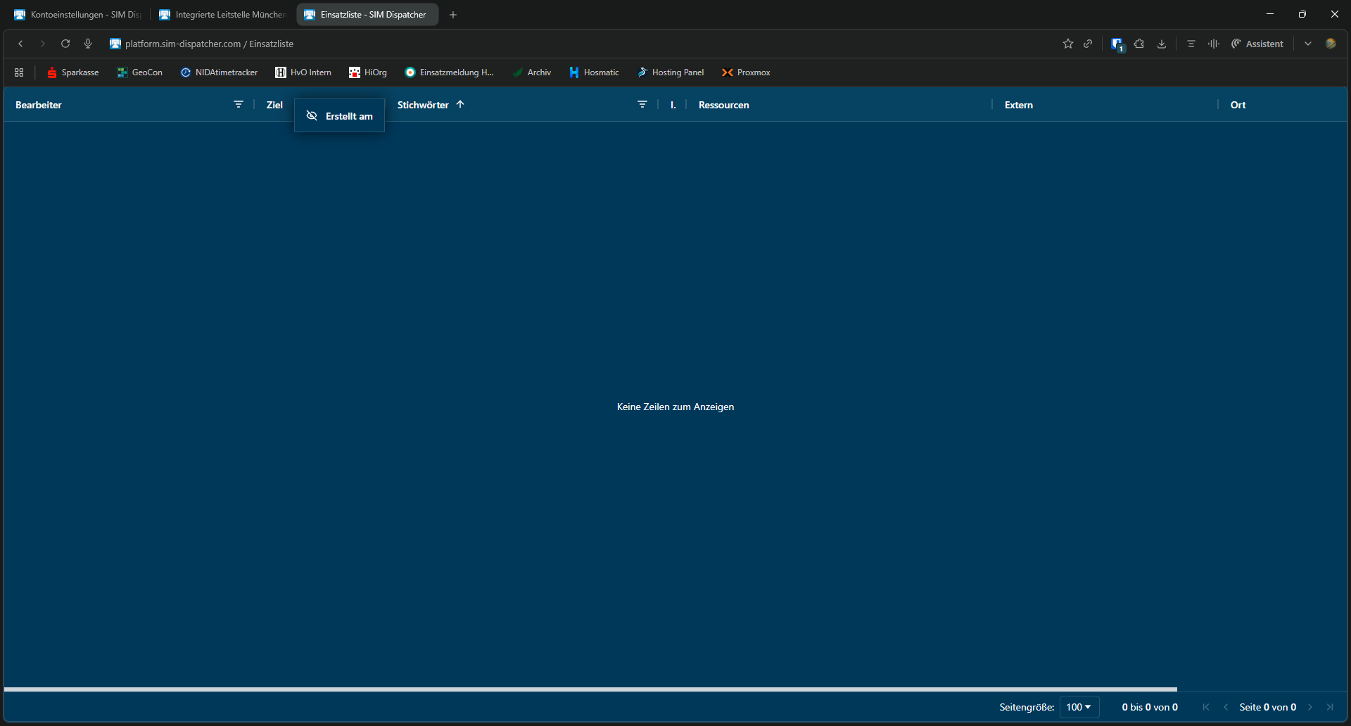This screenshot has width=1351, height=726.
Task: Click the Sparkasse bookmark icon
Action: [x=51, y=72]
